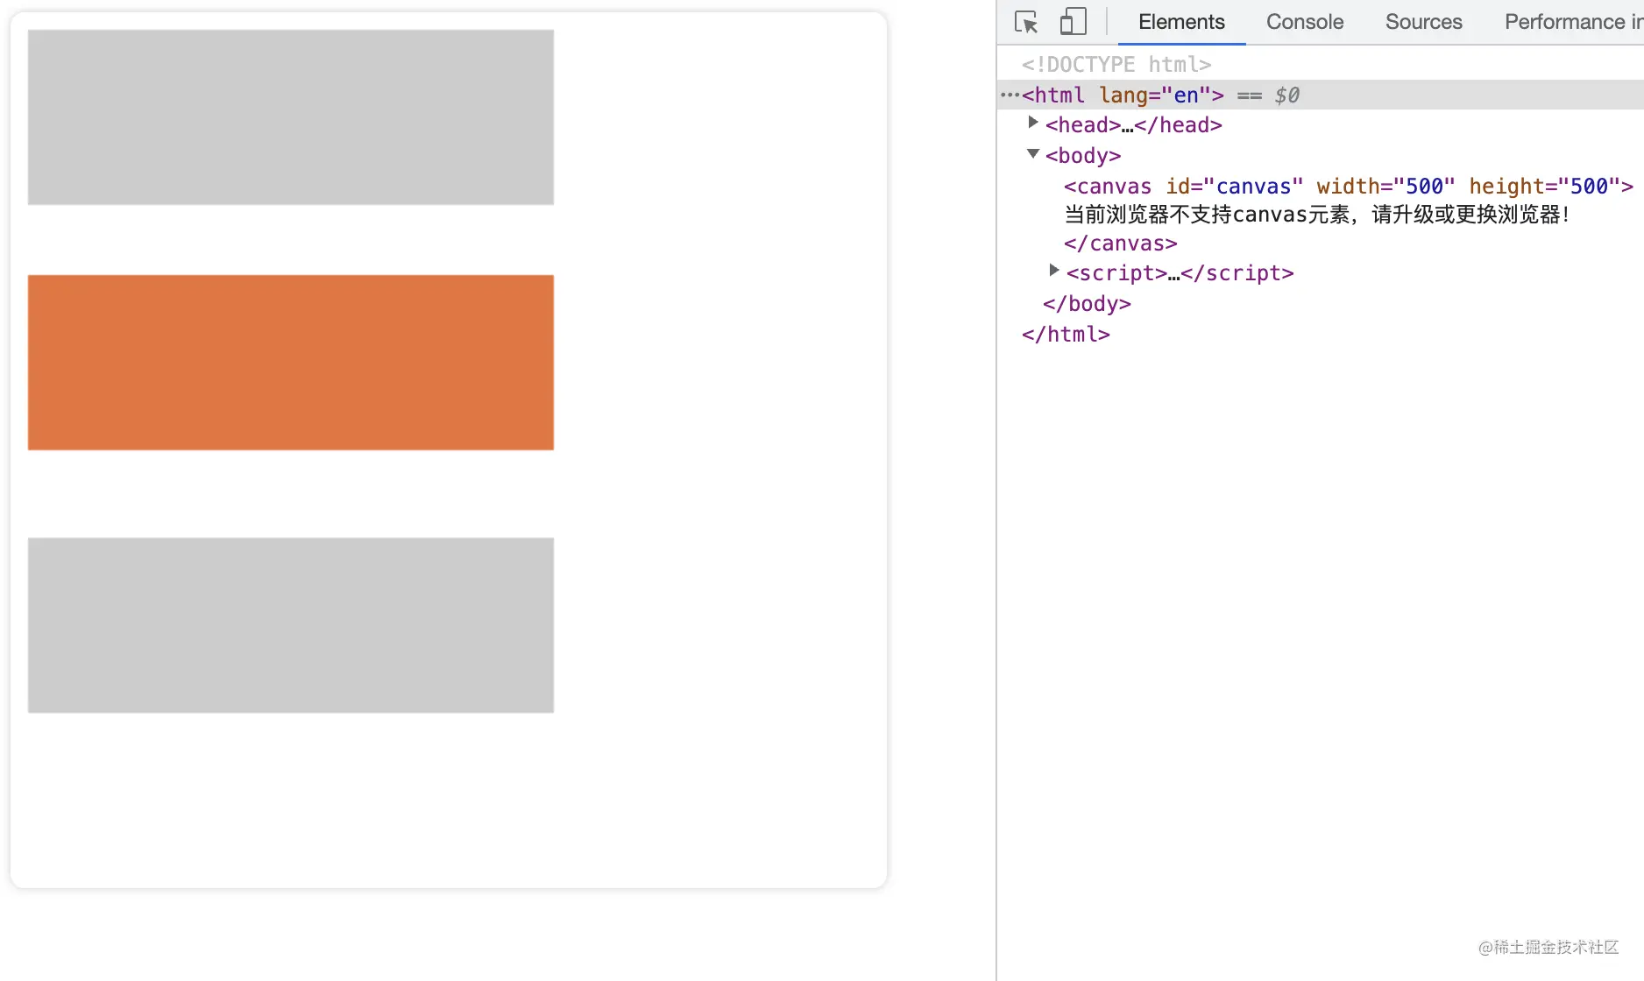This screenshot has height=981, width=1644.
Task: Collapse the body element node
Action: [x=1033, y=154]
